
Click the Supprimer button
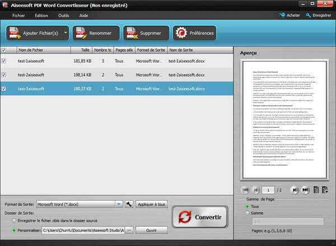point(146,33)
